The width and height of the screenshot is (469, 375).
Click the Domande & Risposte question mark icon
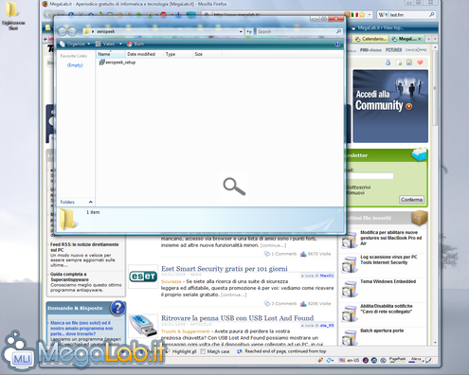[117, 308]
